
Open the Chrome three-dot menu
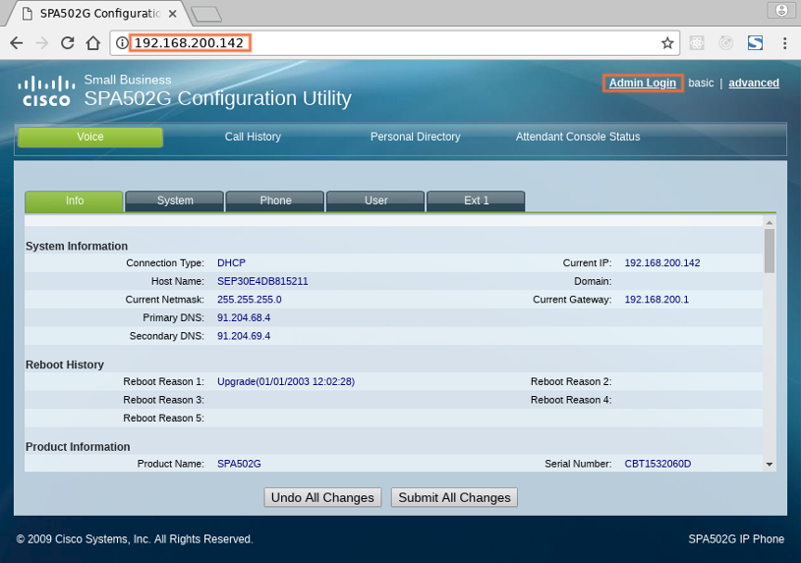pos(784,43)
